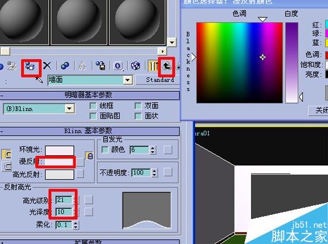Click Assign Material to Selection icon
Viewport: 328px width, 244px height.
point(30,66)
